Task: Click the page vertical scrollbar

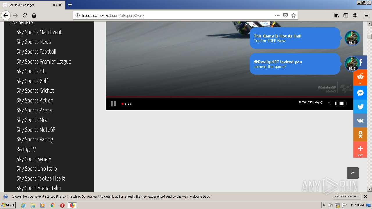Action: coord(370,107)
